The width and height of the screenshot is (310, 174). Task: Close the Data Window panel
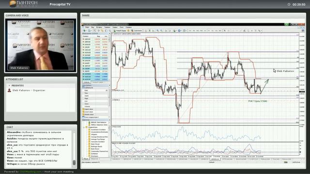coord(109,85)
